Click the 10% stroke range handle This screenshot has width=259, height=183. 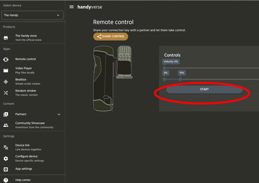(x=181, y=79)
